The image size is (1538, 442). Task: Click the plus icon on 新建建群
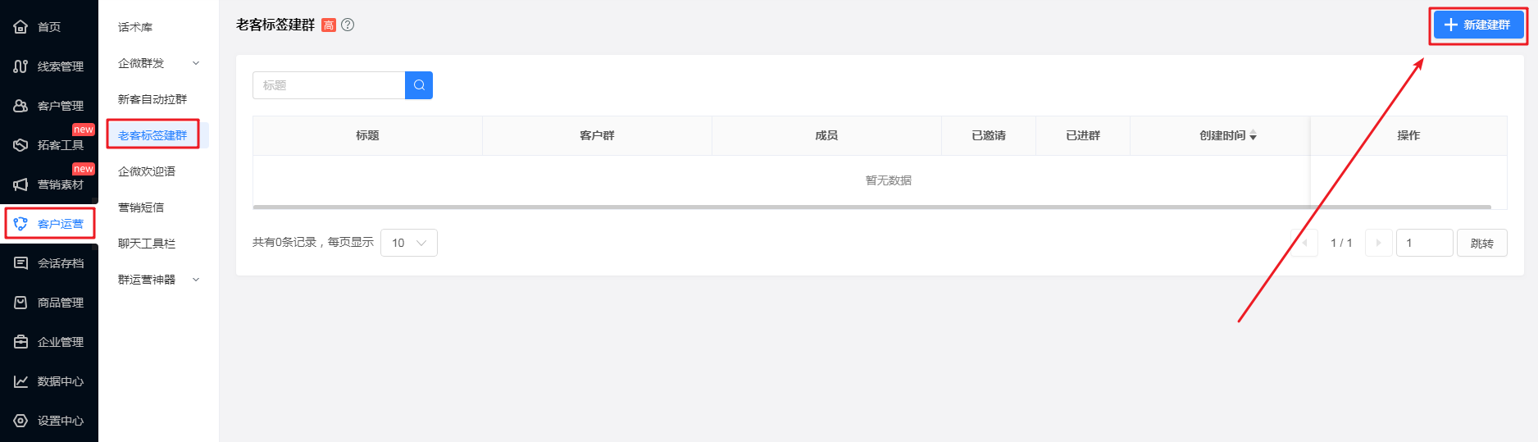(x=1451, y=25)
